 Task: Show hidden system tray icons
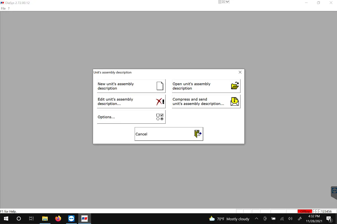(256, 219)
